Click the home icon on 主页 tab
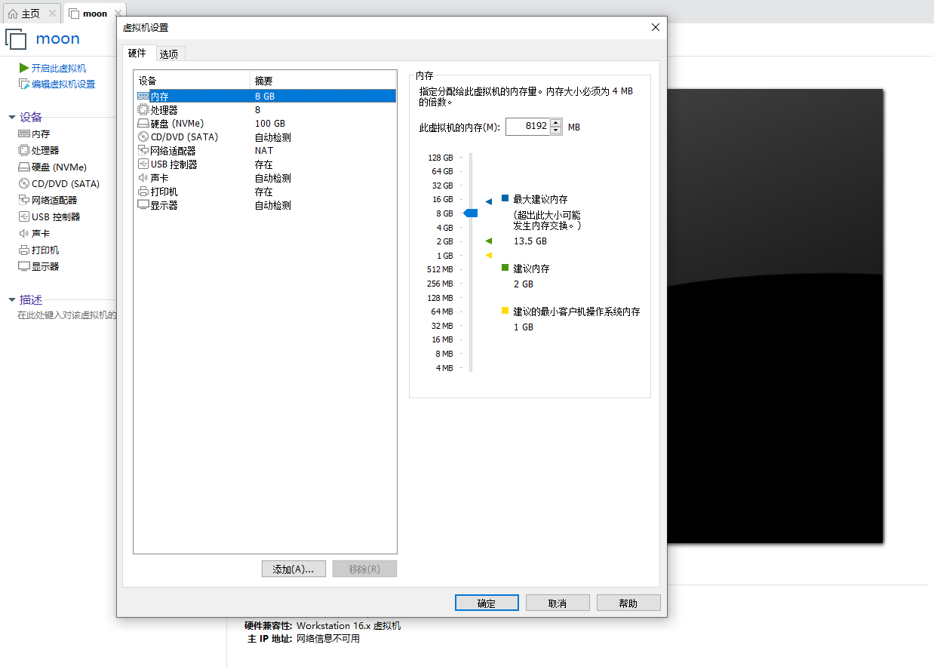Image resolution: width=934 pixels, height=669 pixels. click(13, 14)
